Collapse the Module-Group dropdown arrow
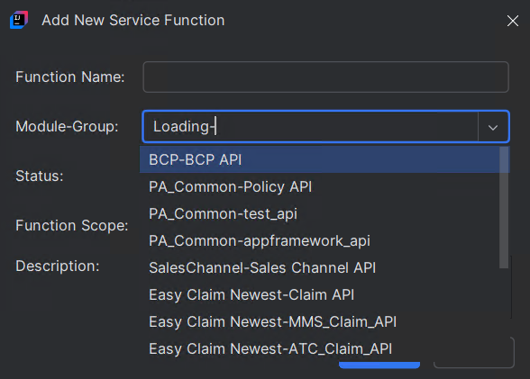The width and height of the screenshot is (530, 379). (x=493, y=127)
